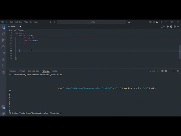The width and height of the screenshot is (181, 136).
Task: Click the unsaved dot on d.cpp tab
Action: point(20,27)
